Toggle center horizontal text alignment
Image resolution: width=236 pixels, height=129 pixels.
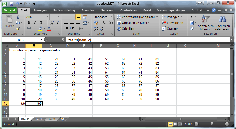coord(72,23)
